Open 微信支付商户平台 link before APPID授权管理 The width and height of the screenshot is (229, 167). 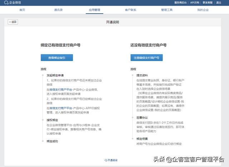[61, 108]
